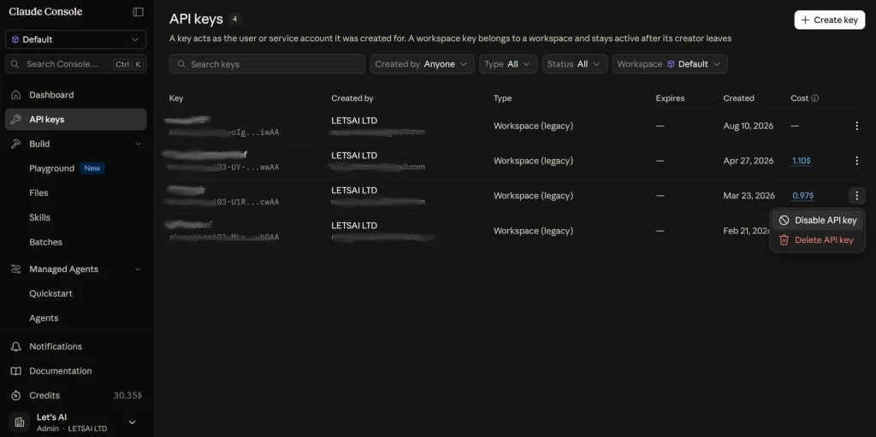Click the Key column header

click(176, 98)
